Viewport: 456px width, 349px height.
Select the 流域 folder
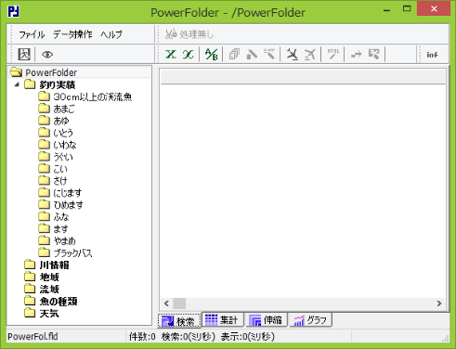tap(49, 290)
